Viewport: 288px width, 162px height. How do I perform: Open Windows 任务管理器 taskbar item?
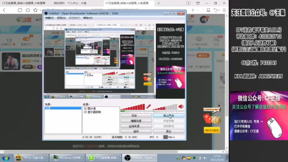point(67,158)
